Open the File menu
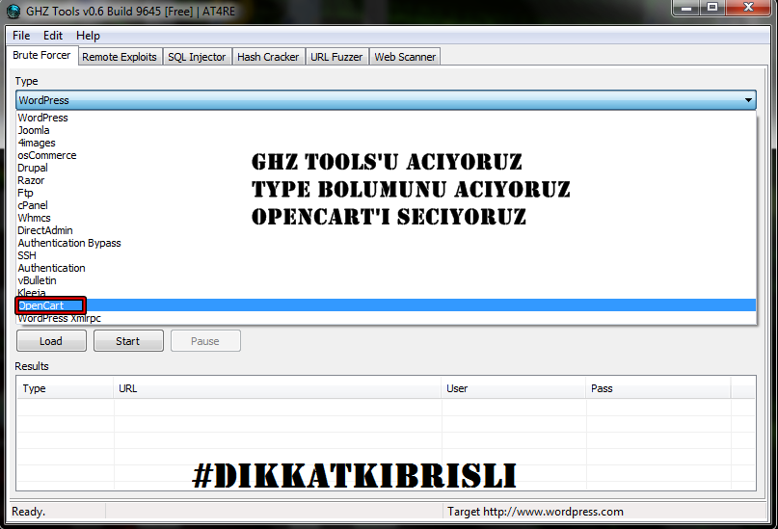 click(21, 36)
